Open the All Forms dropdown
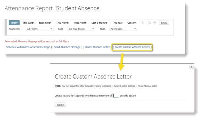 [40, 29]
